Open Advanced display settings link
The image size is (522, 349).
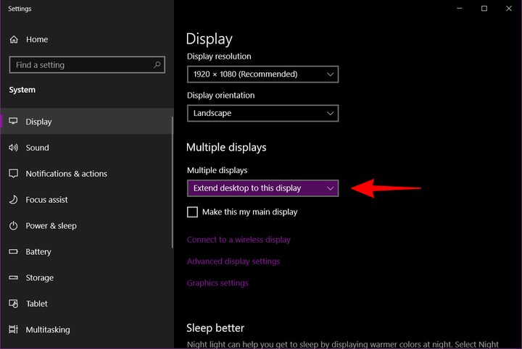[x=233, y=261]
